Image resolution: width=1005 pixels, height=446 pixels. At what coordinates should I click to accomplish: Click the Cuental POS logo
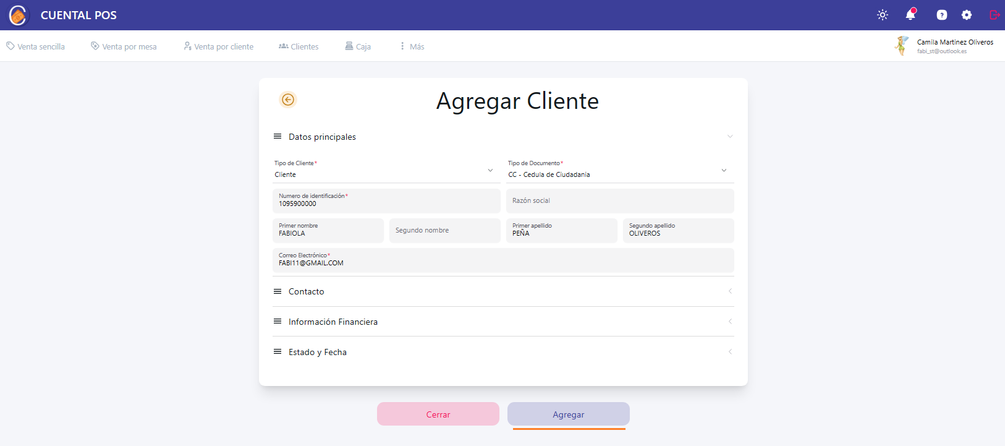tap(19, 15)
